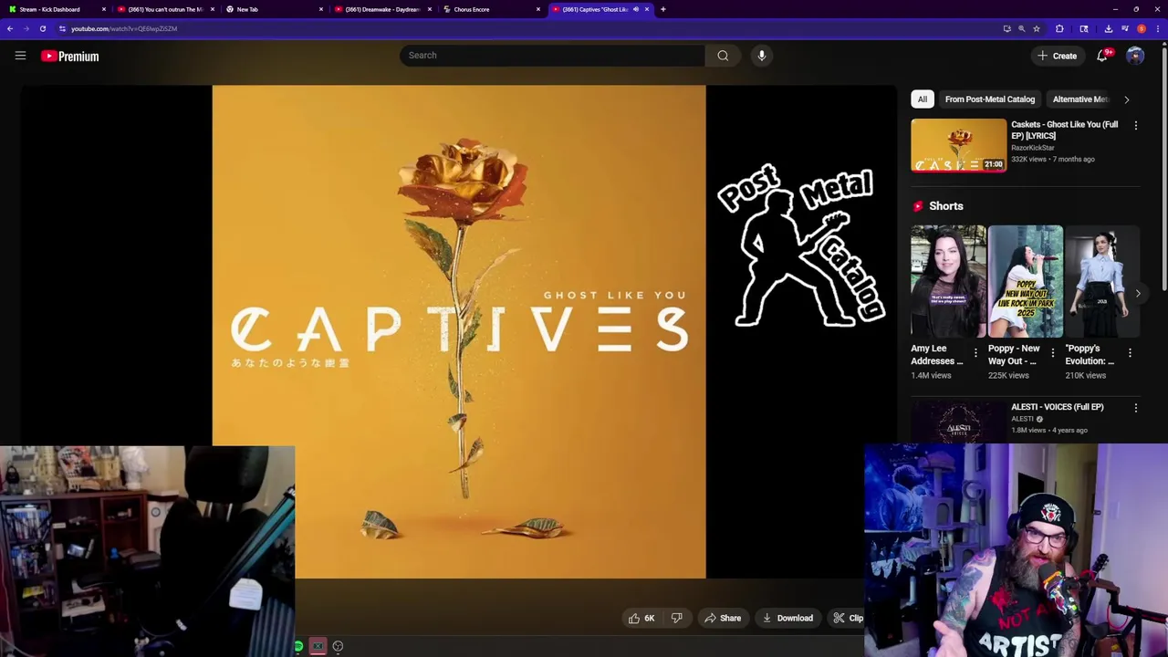Close the Dreamwake tab
Viewport: 1168px width, 657px height.
(430, 9)
